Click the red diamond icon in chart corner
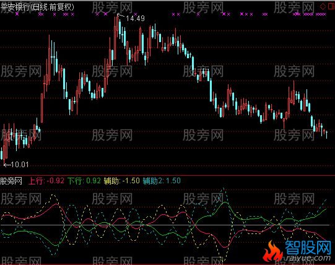335x265 pixels. point(323,6)
